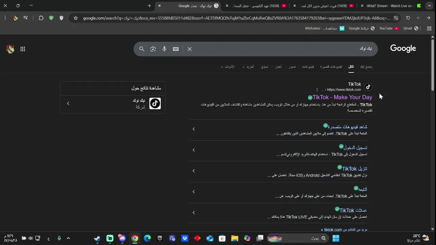Screen dimensions: 436x245
Task: Launch Microsoft Edge from the taskbar
Action: [147, 238]
